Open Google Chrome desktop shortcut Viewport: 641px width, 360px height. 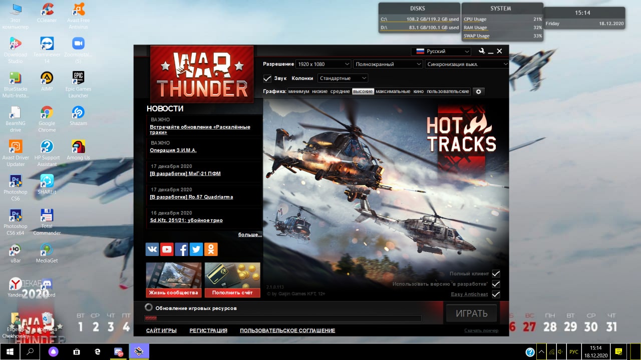pyautogui.click(x=47, y=118)
